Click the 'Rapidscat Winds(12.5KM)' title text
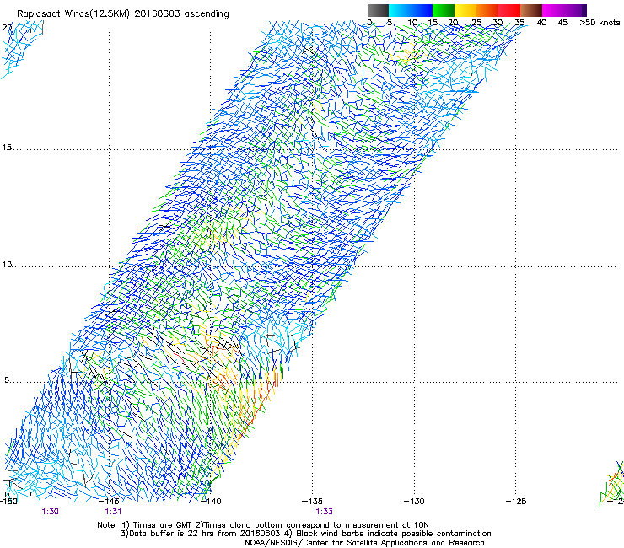The width and height of the screenshot is (624, 548). (73, 14)
